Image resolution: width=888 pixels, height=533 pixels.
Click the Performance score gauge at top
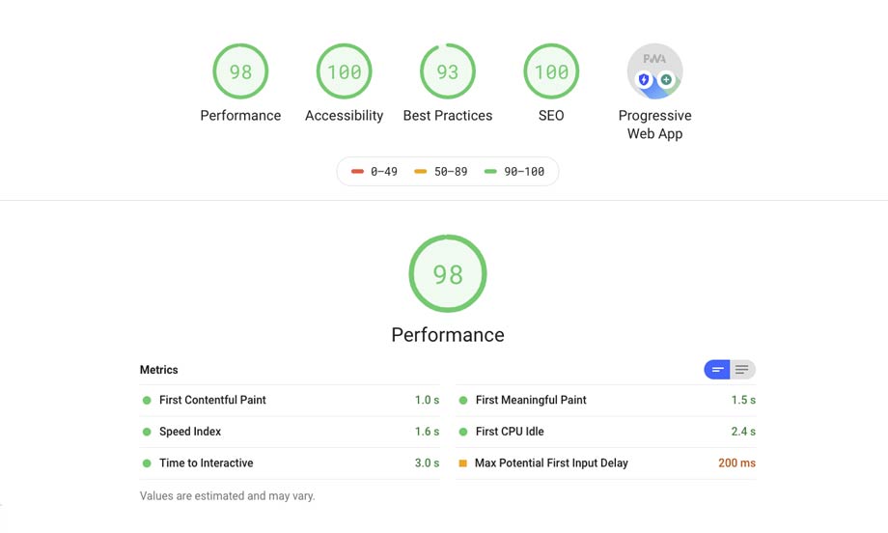click(x=240, y=71)
